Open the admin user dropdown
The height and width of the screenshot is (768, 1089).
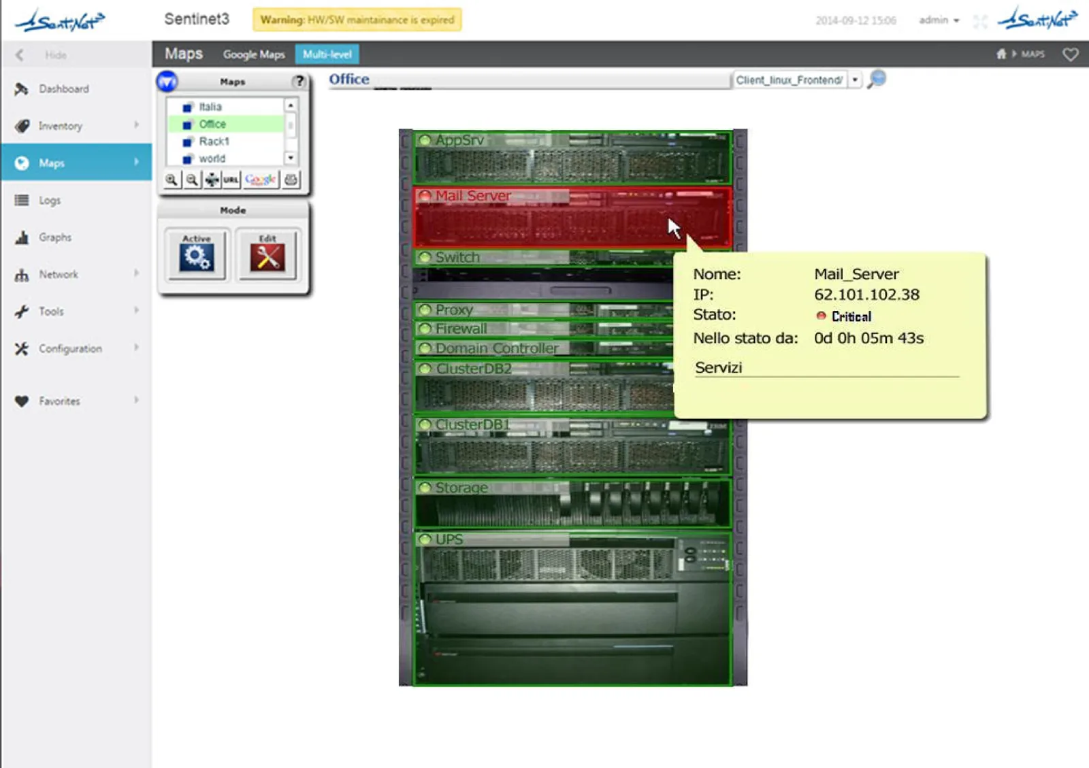pos(939,20)
